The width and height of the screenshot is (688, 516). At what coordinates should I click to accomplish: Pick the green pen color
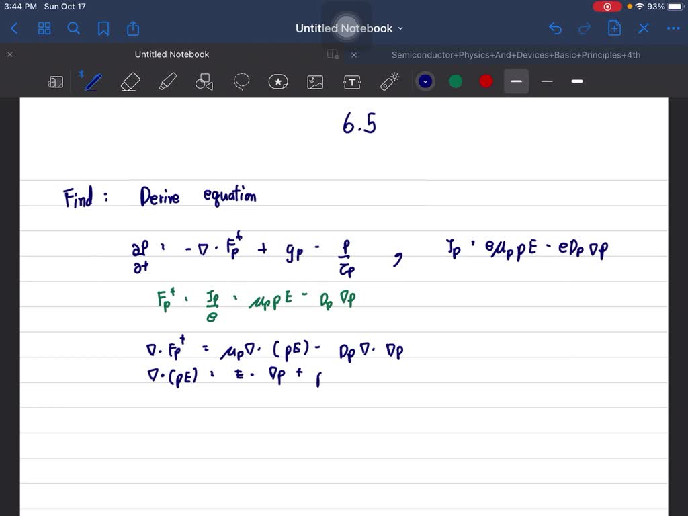pos(456,81)
